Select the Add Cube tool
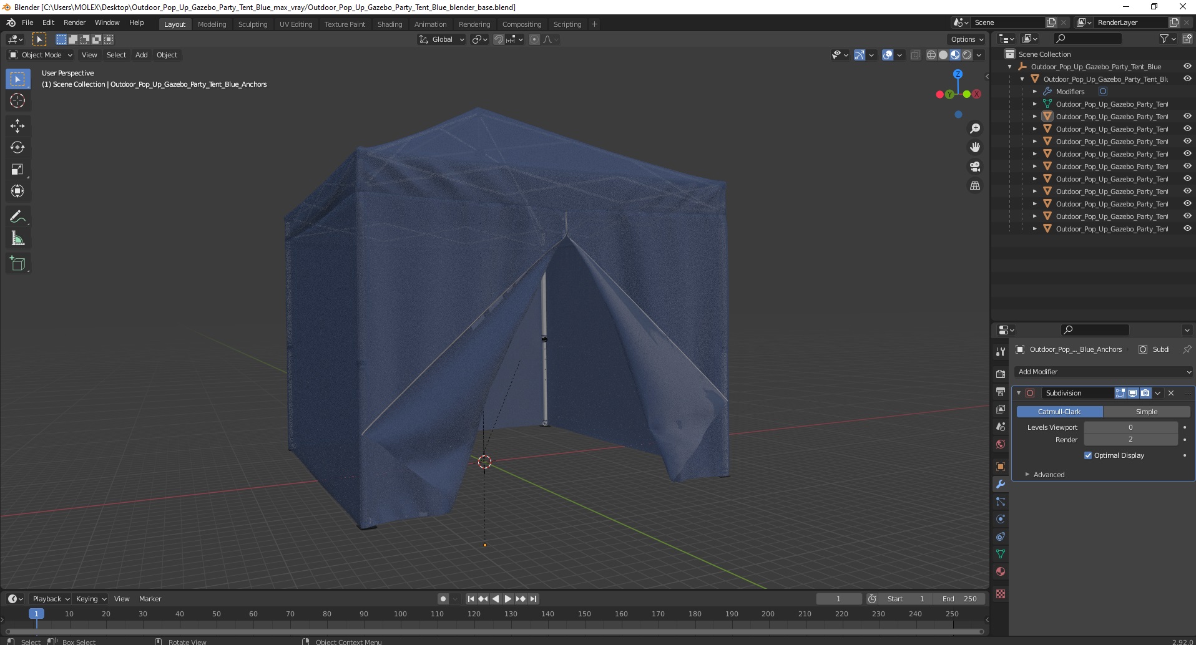Image resolution: width=1196 pixels, height=645 pixels. [x=17, y=264]
